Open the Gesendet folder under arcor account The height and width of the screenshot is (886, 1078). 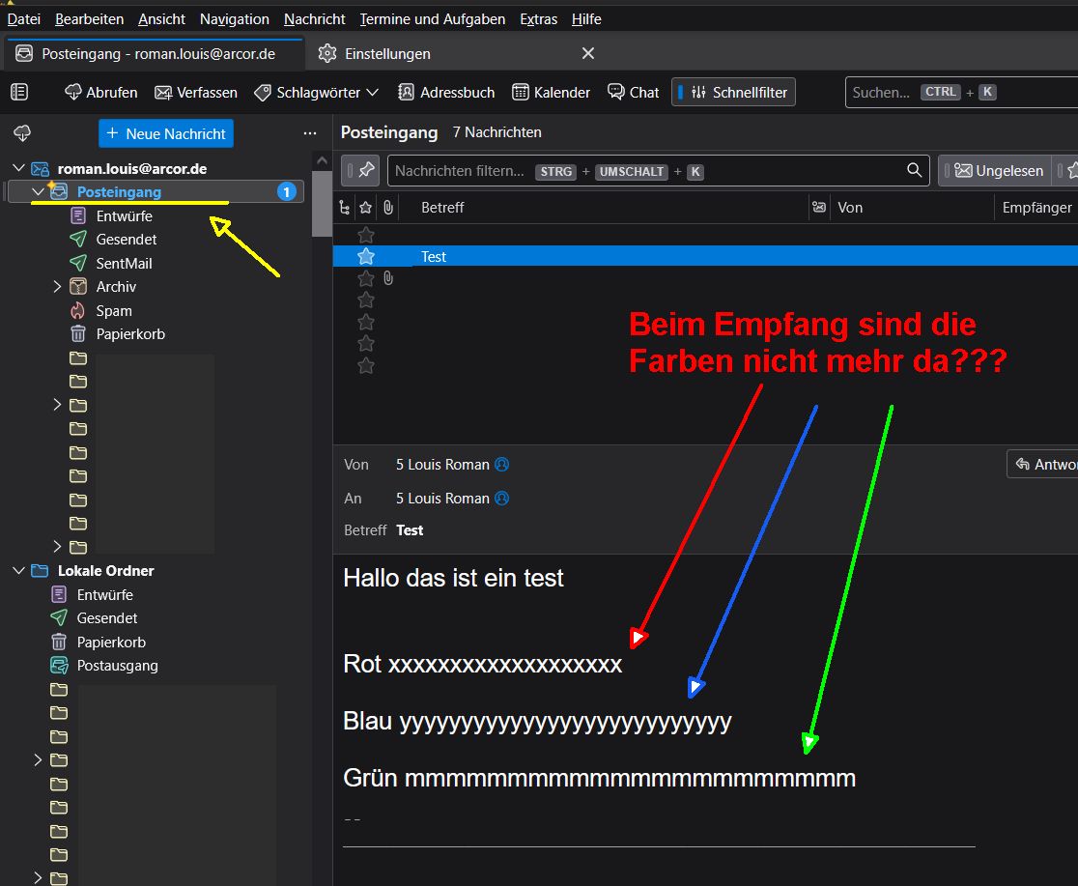tap(126, 240)
